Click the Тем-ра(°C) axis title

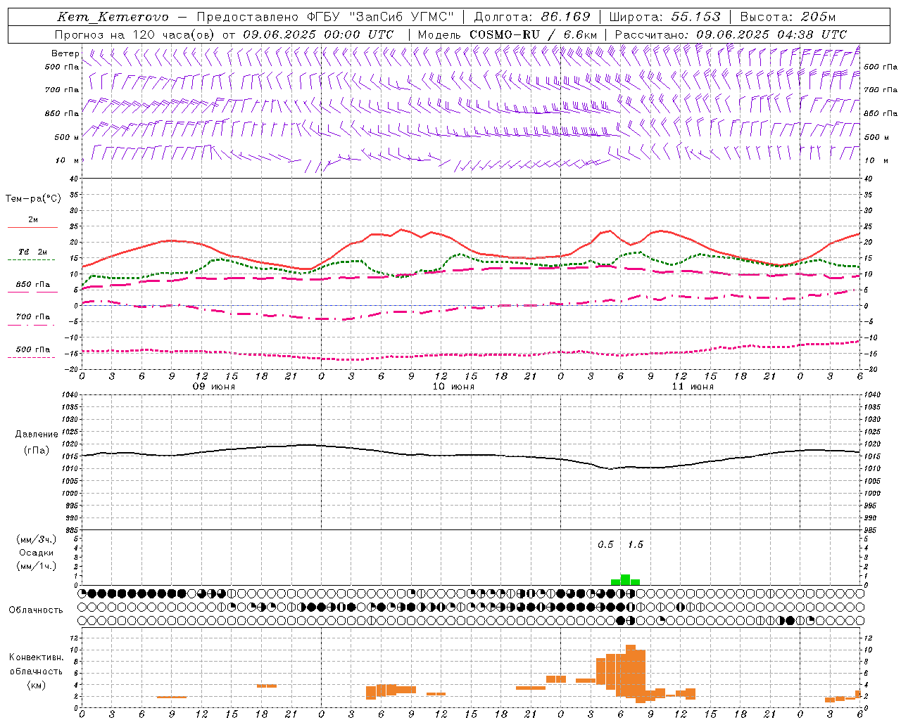[33, 199]
